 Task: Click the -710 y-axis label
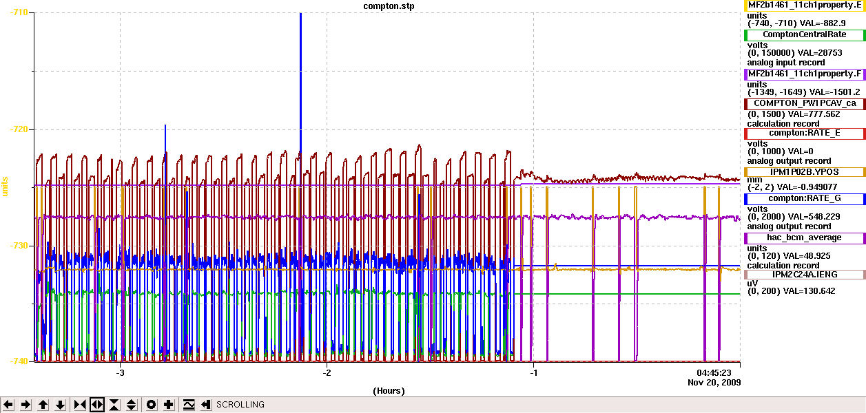(18, 13)
